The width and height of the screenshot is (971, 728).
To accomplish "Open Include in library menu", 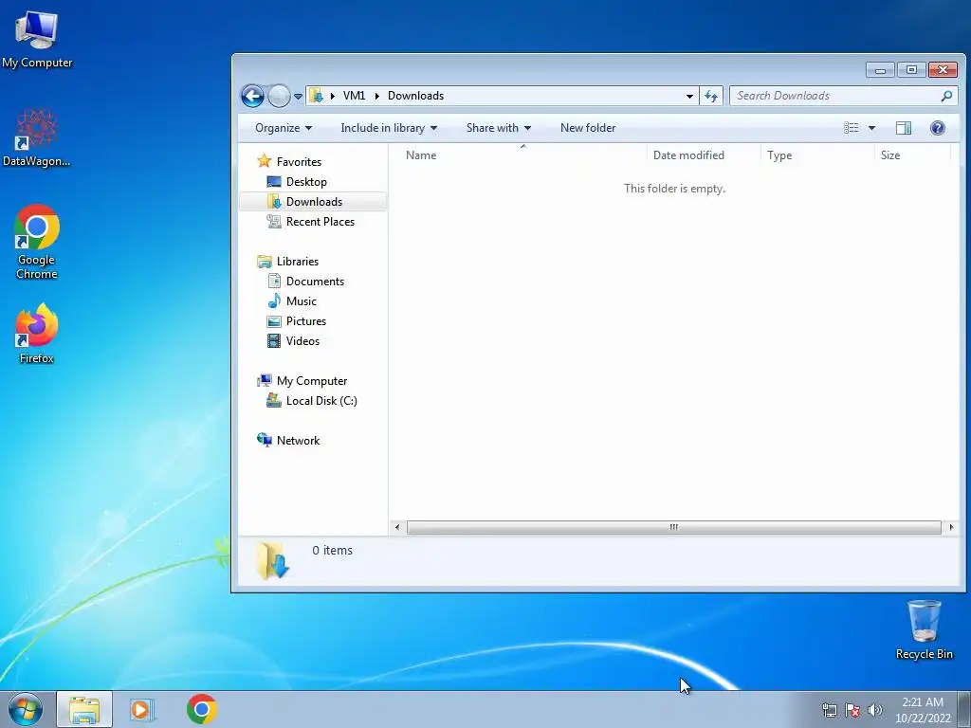I will pos(389,128).
